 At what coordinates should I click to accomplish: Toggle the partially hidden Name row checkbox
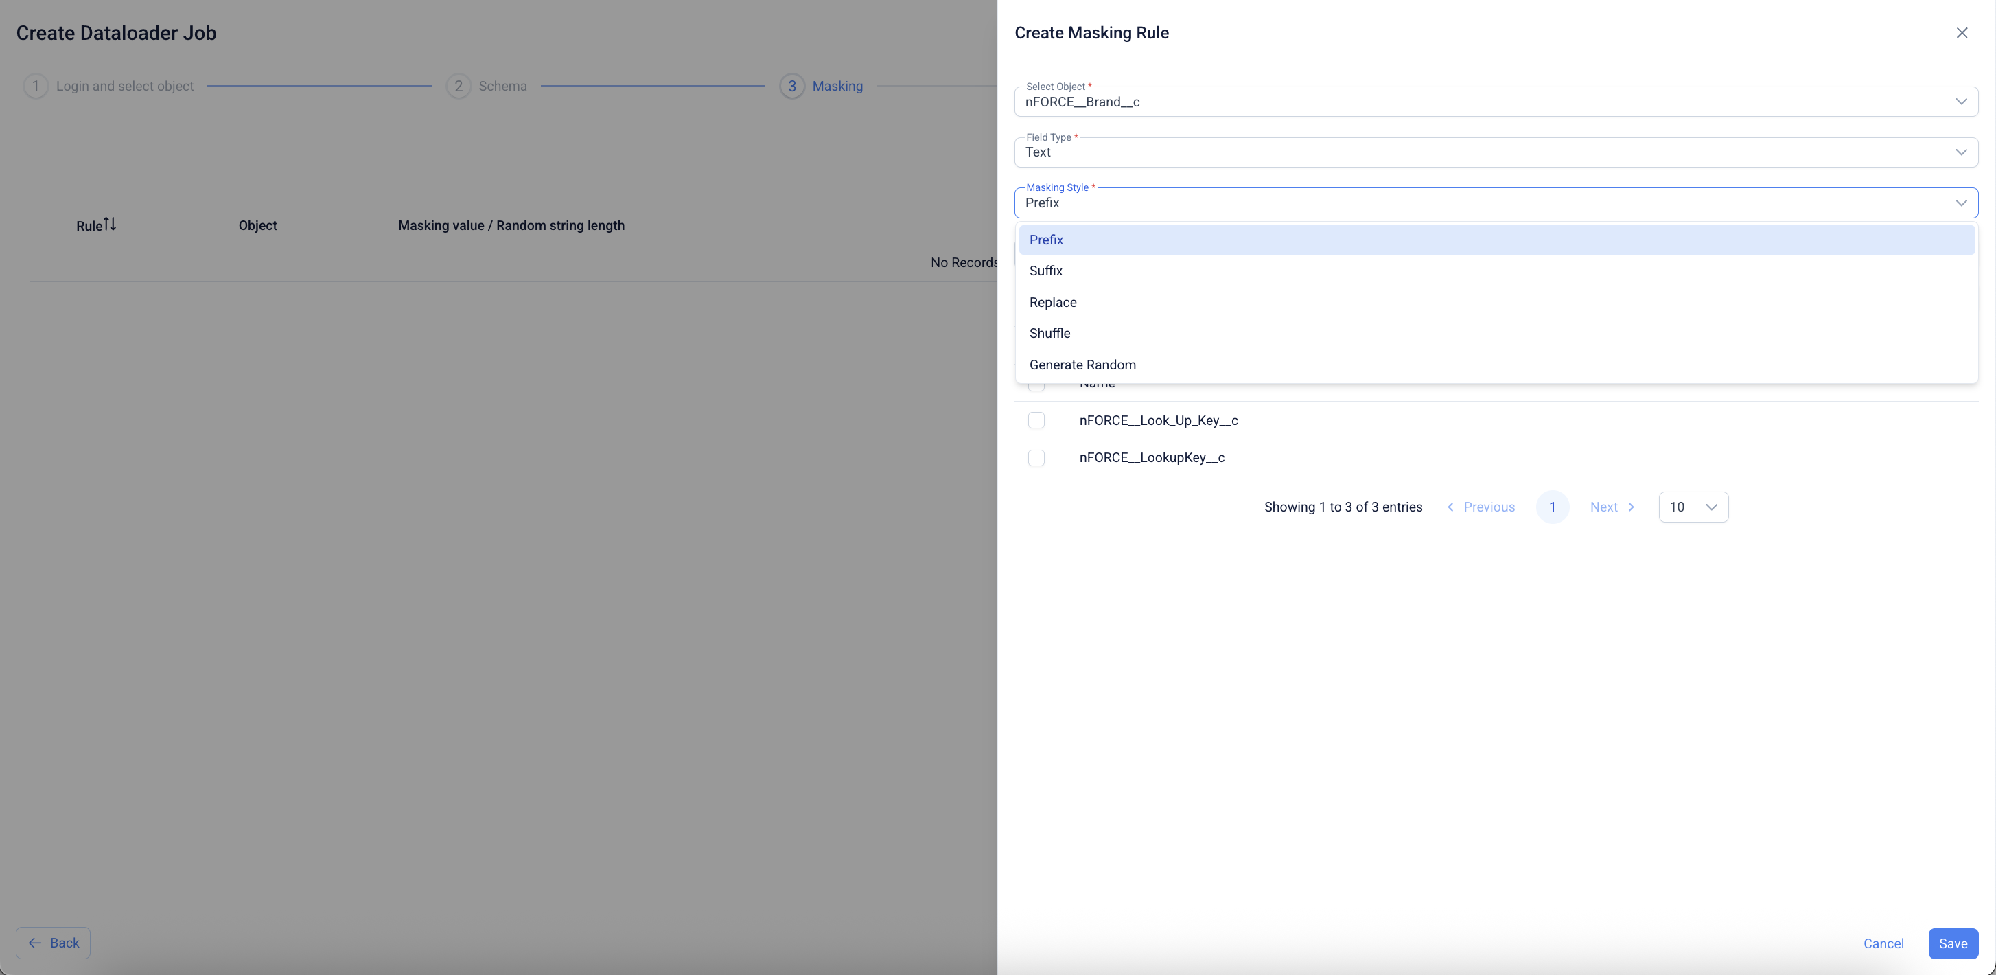1036,386
